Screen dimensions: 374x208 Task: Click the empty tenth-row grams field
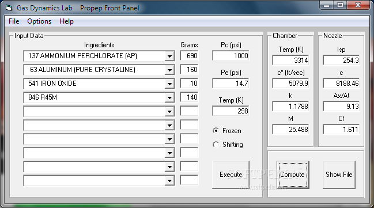point(189,180)
